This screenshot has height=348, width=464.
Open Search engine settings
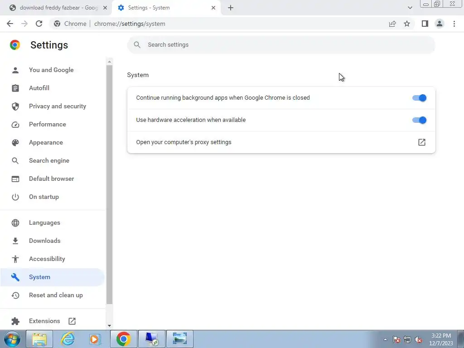(x=49, y=160)
